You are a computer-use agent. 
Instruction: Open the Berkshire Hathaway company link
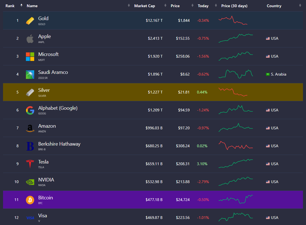[x=59, y=144]
